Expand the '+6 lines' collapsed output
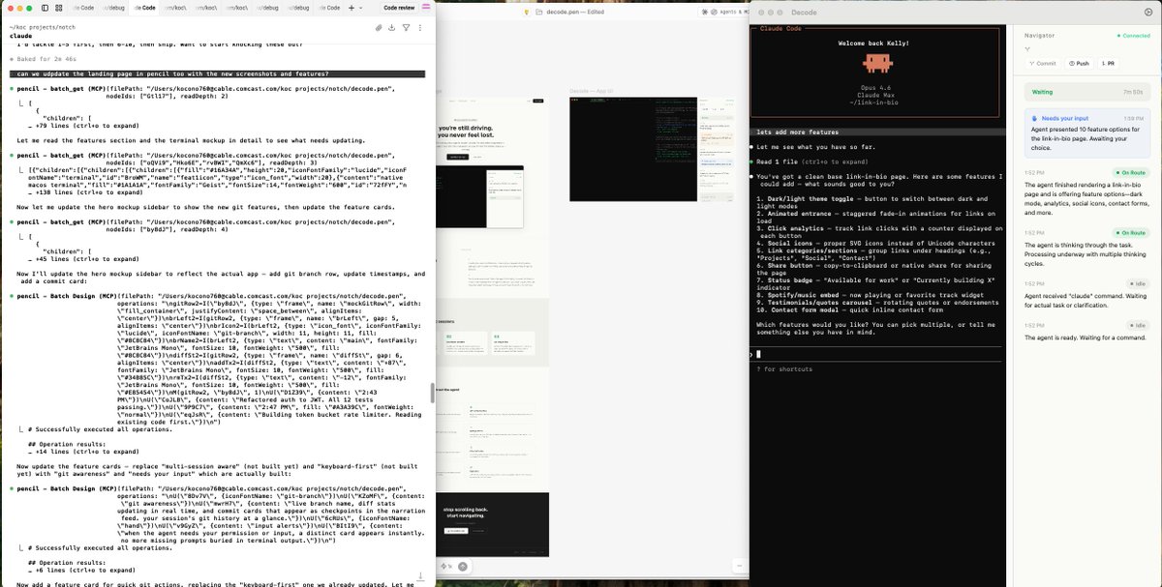Screen dimensions: 1162x587 (x=81, y=571)
